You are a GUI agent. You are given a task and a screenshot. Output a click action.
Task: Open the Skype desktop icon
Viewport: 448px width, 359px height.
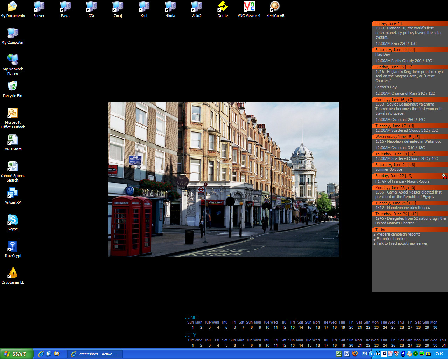(13, 220)
